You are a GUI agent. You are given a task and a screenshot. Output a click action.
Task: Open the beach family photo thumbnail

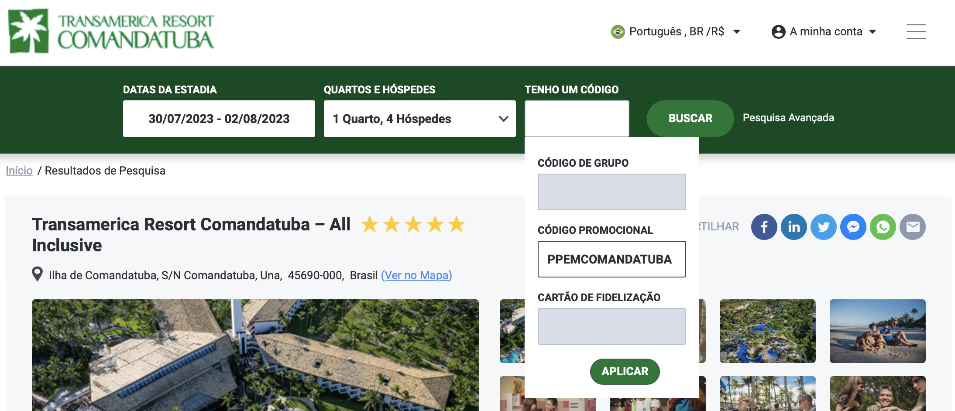pyautogui.click(x=877, y=331)
